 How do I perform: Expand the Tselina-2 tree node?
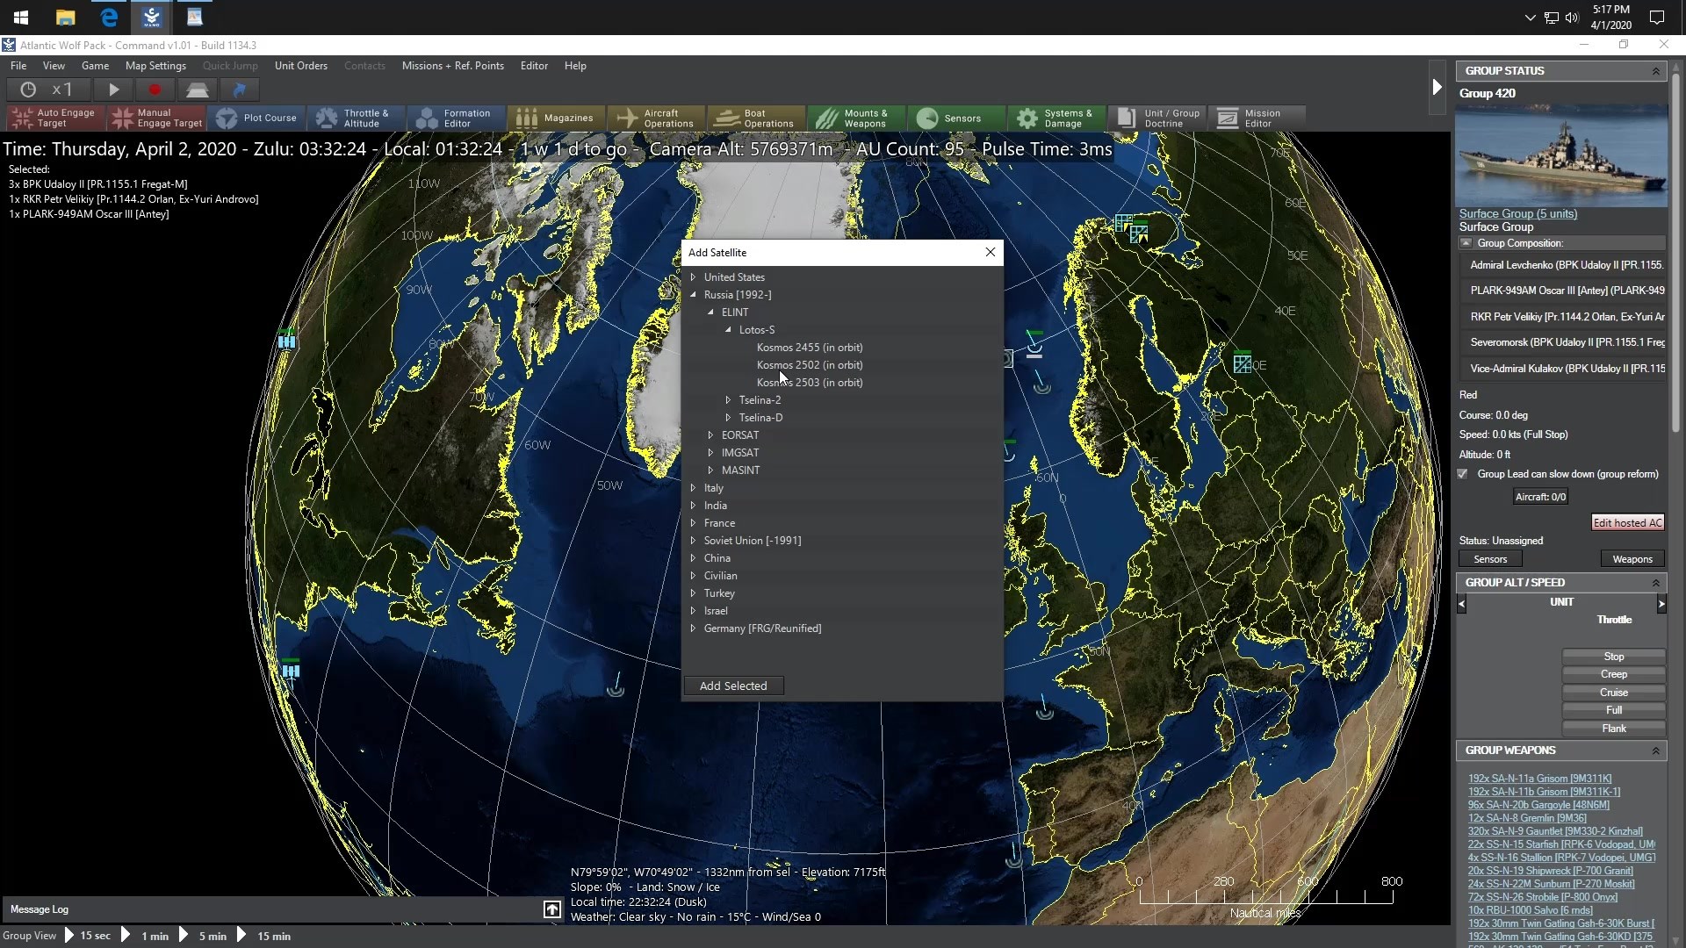[728, 400]
